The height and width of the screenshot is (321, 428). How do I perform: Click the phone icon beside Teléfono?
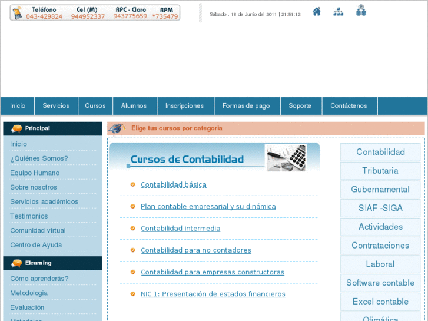point(17,13)
